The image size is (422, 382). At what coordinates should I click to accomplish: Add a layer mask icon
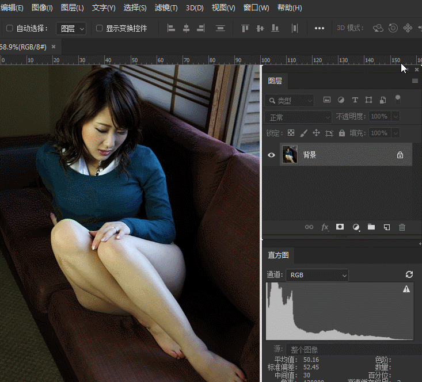pos(340,227)
